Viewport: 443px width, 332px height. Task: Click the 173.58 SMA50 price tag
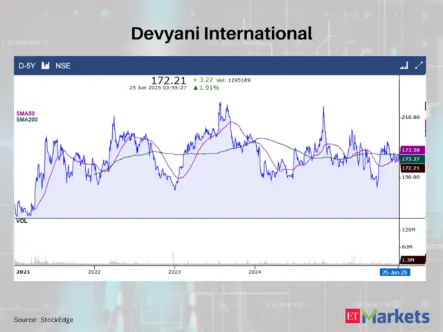(x=413, y=150)
